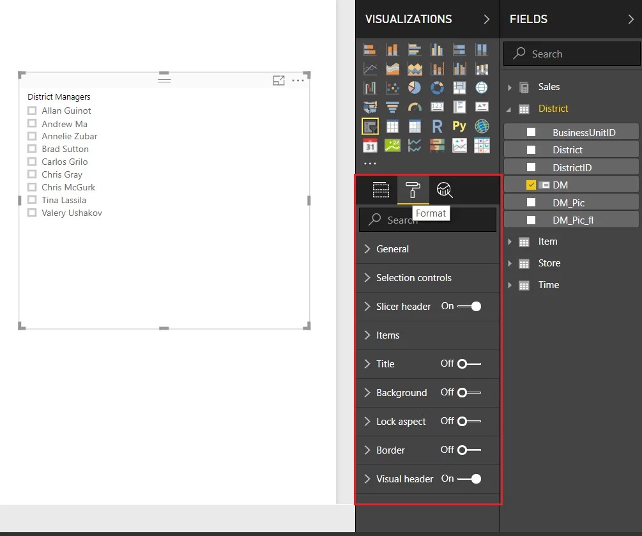Viewport: 642px width, 536px height.
Task: Check the Allan Guinot slicer checkbox
Action: [x=32, y=111]
